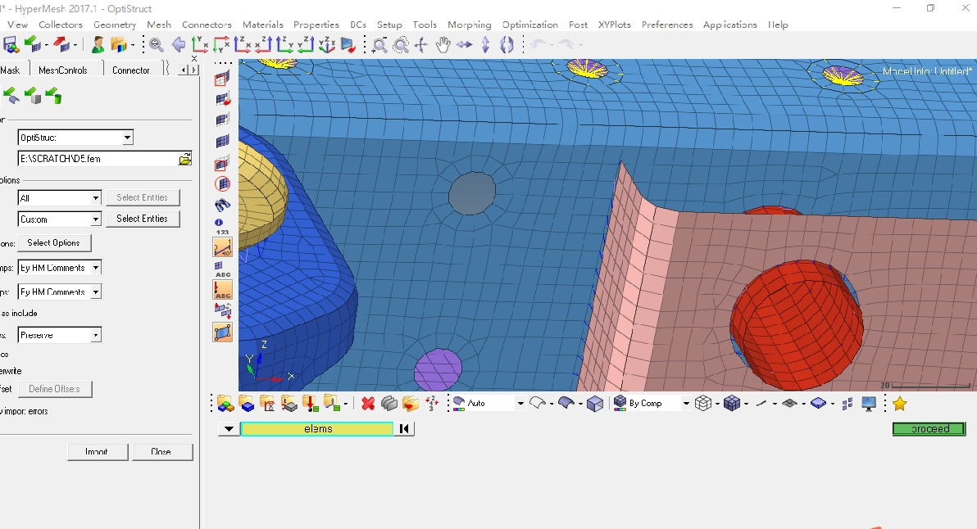Toggle the angle measure display button
The height and width of the screenshot is (529, 977).
pos(222,246)
